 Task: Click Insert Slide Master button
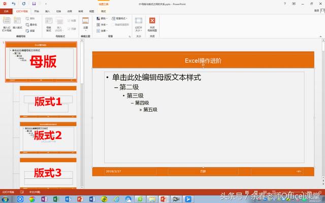[7, 24]
